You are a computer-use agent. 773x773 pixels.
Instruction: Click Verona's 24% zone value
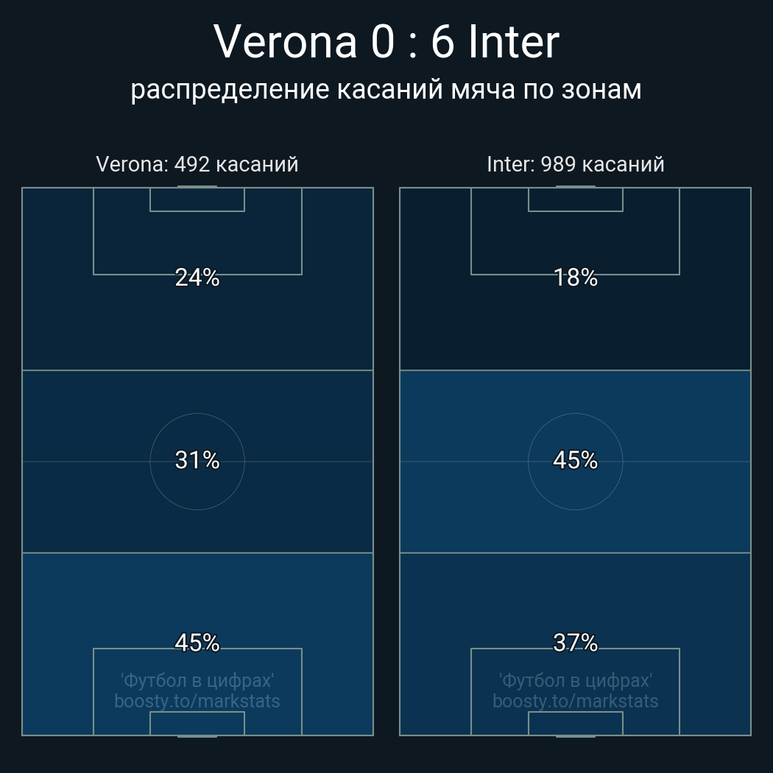pyautogui.click(x=197, y=278)
